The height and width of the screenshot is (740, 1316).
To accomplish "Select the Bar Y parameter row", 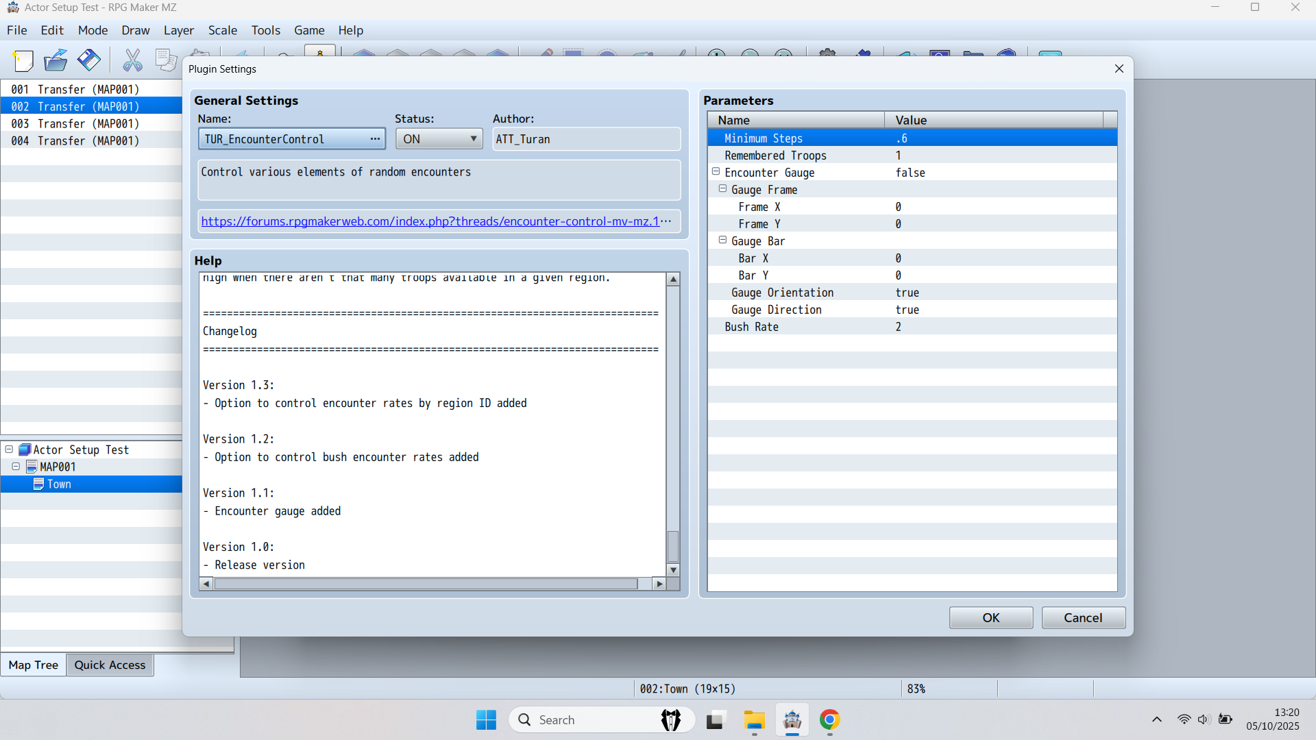I will tap(912, 275).
